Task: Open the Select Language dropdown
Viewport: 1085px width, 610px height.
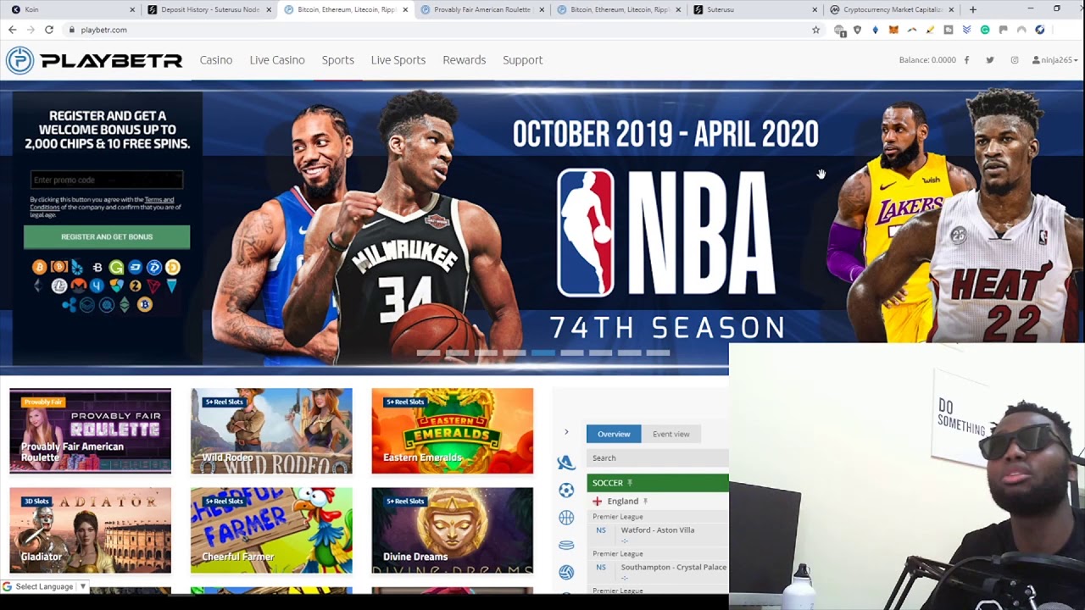Action: coord(45,586)
